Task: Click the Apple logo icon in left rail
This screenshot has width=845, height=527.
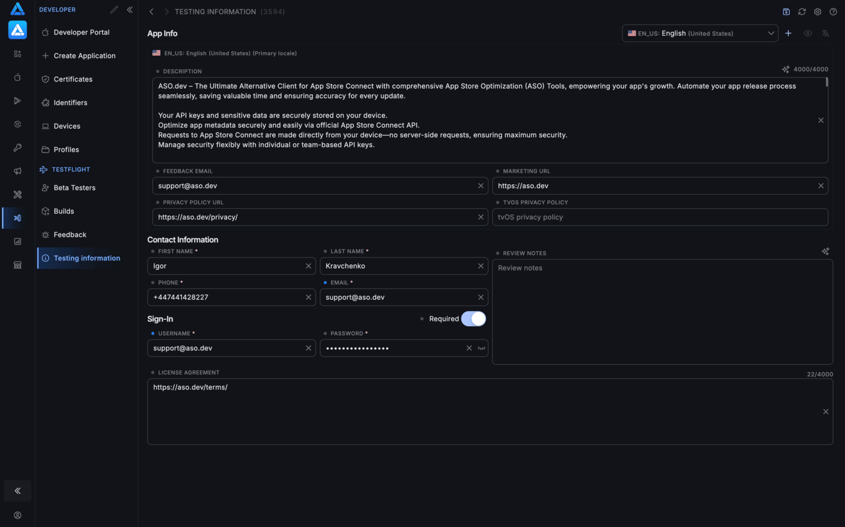Action: pyautogui.click(x=18, y=77)
